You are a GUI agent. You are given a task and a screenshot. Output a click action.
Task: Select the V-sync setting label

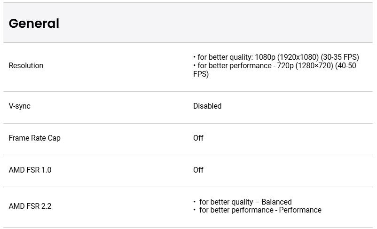pyautogui.click(x=19, y=106)
